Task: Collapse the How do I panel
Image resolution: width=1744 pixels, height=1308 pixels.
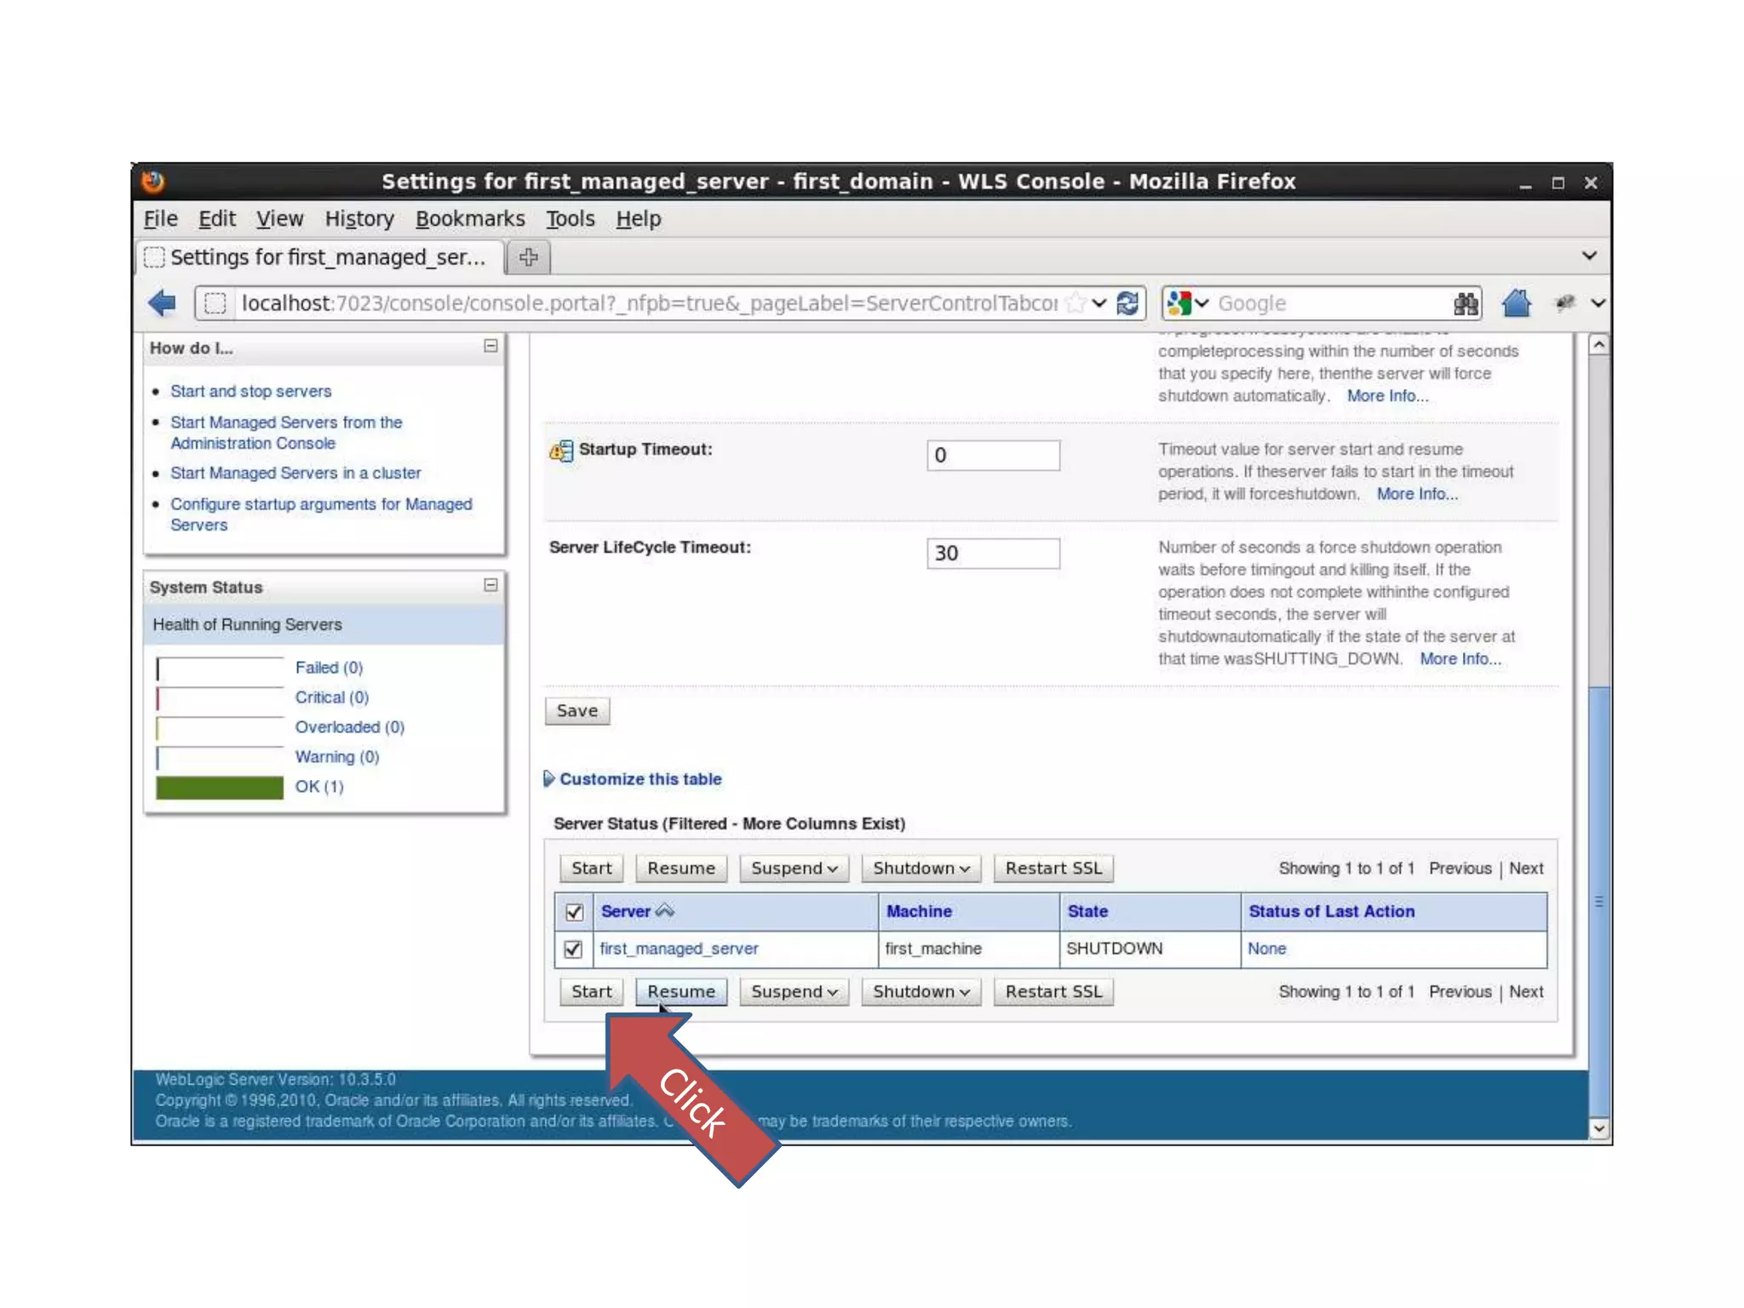Action: [490, 346]
